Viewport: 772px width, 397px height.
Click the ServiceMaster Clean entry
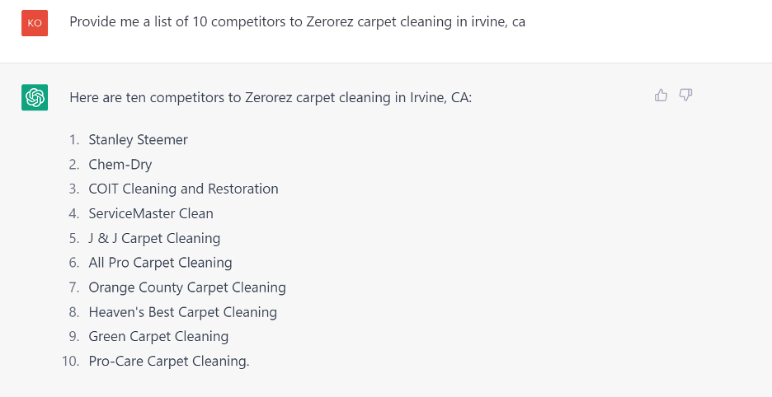tap(151, 213)
